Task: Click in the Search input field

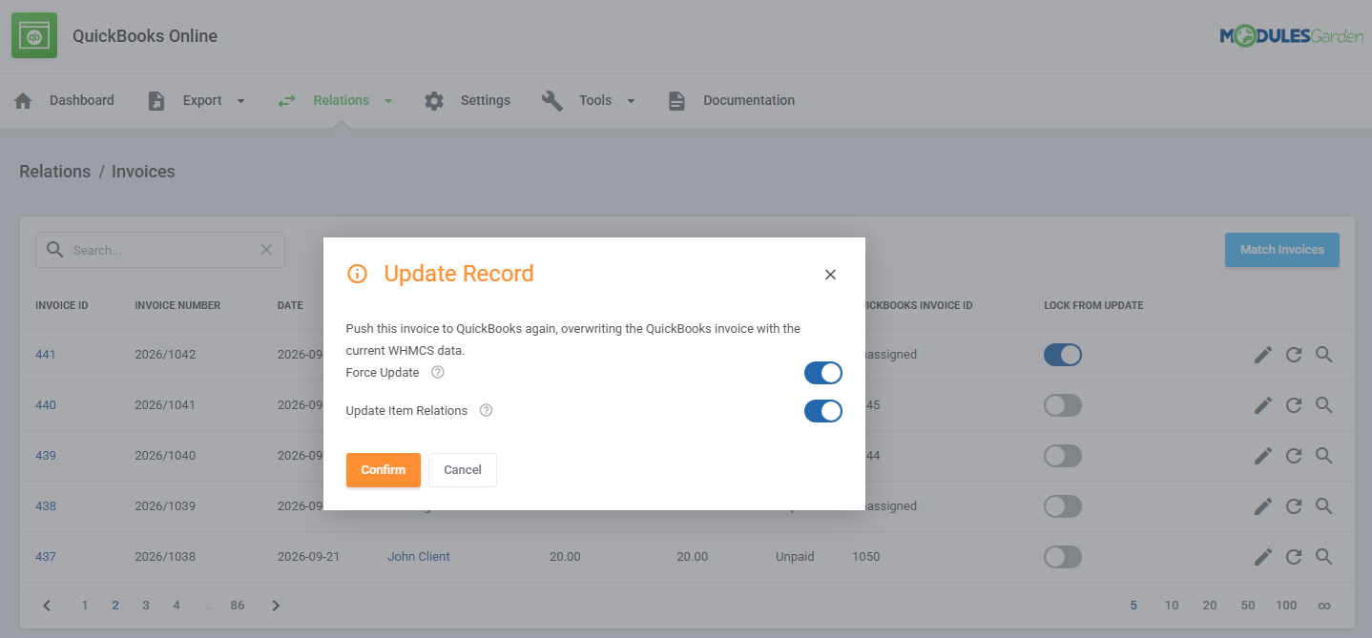Action: point(162,250)
